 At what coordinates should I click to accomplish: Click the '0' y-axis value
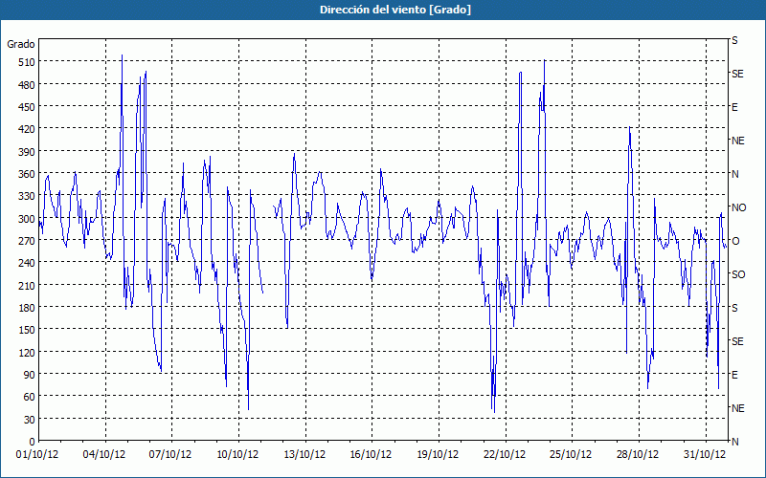tap(33, 442)
